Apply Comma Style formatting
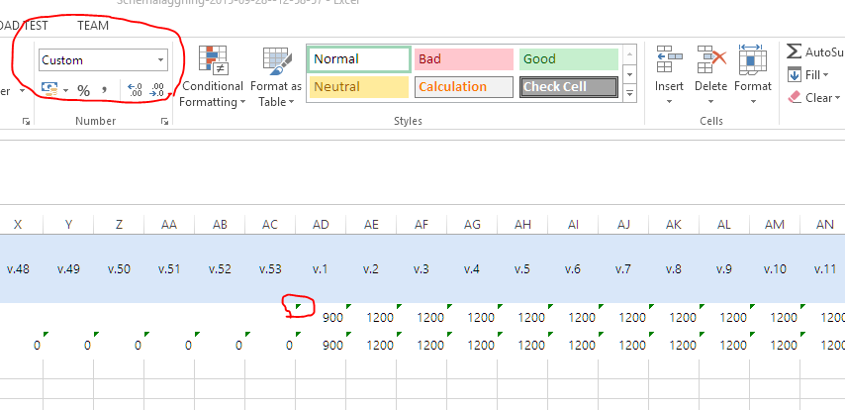 point(104,90)
